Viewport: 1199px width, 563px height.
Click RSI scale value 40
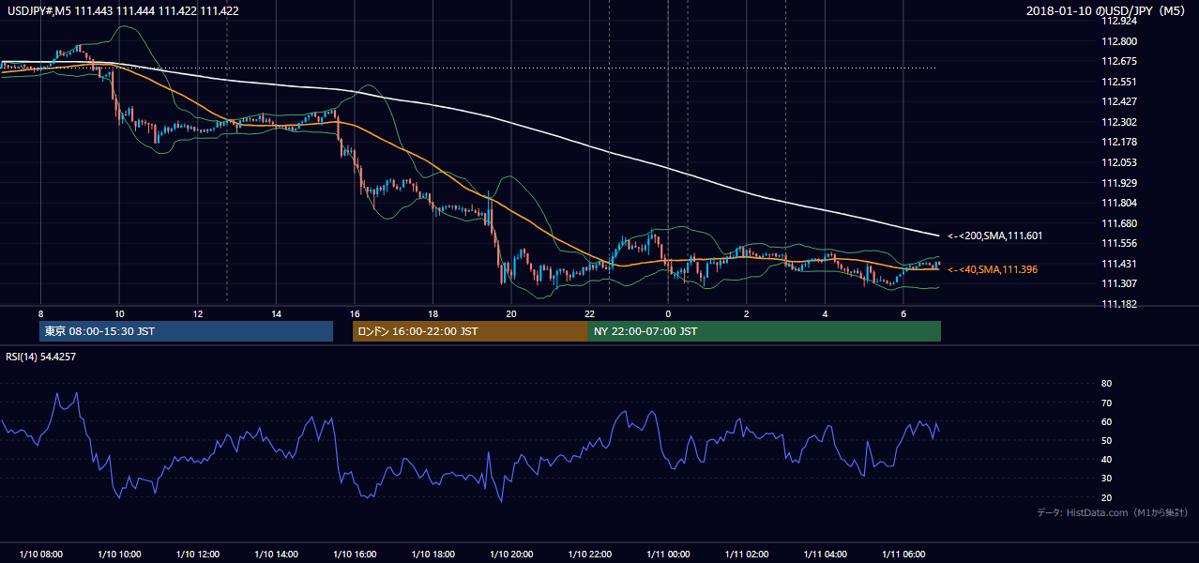click(x=1106, y=459)
